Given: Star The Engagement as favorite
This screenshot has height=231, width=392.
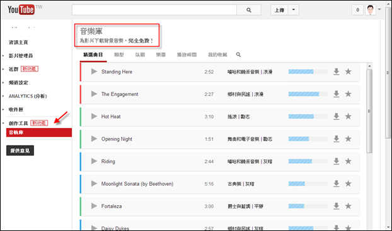Looking at the screenshot, I should coord(349,94).
